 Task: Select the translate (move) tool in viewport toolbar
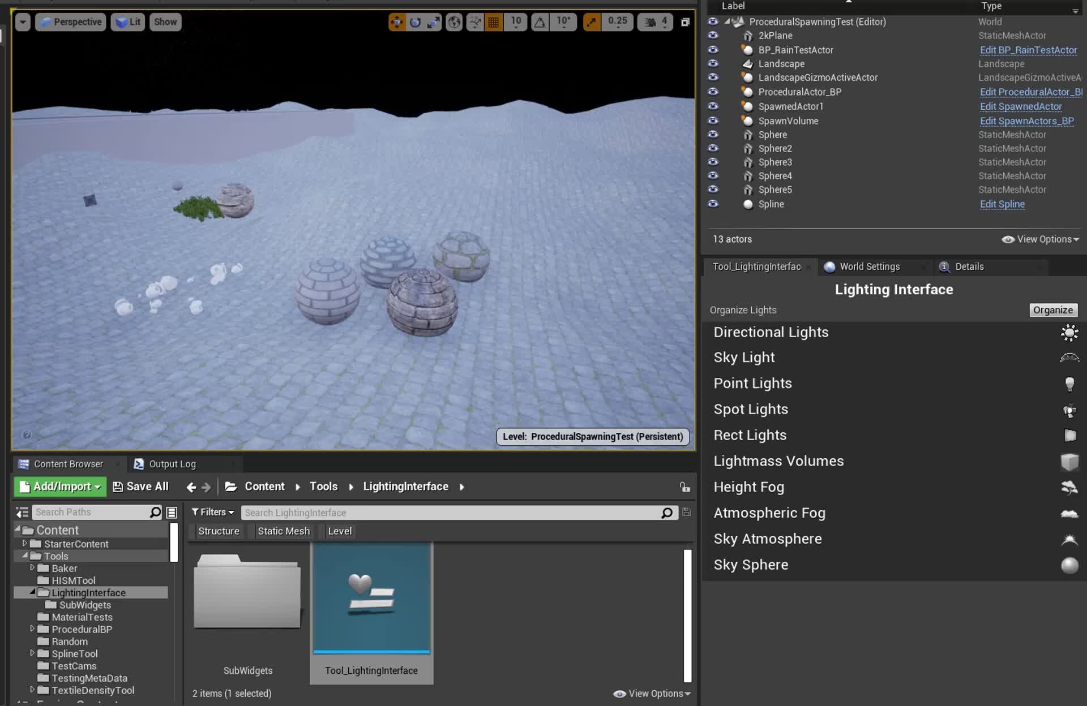tap(396, 21)
